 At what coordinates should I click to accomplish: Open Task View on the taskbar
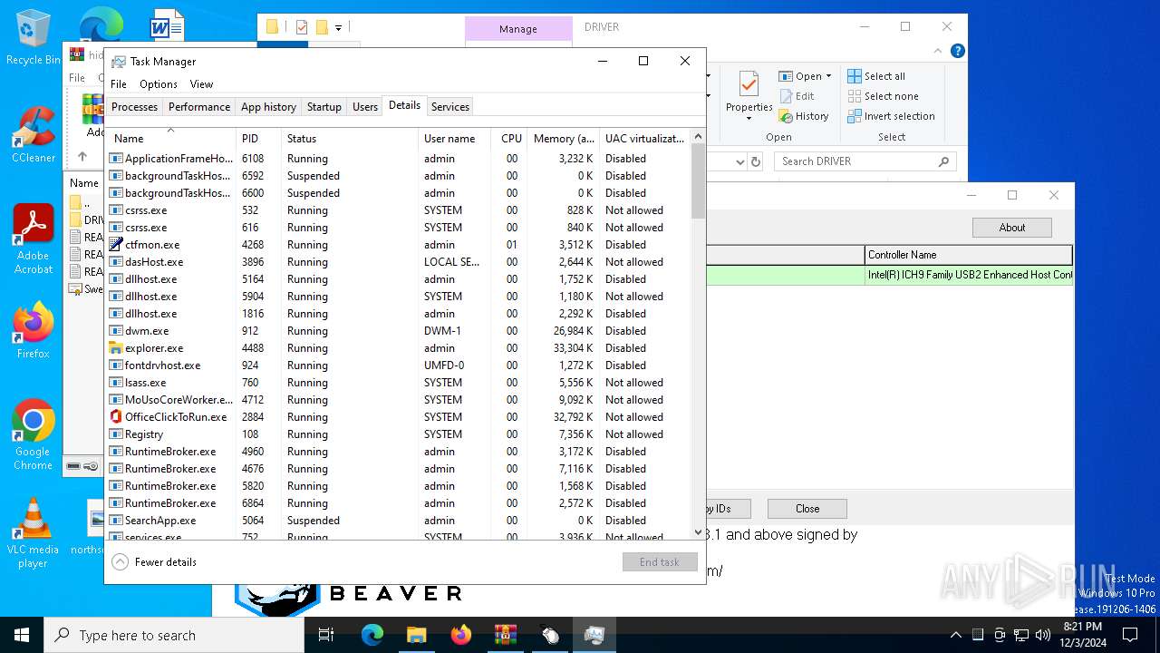click(326, 635)
